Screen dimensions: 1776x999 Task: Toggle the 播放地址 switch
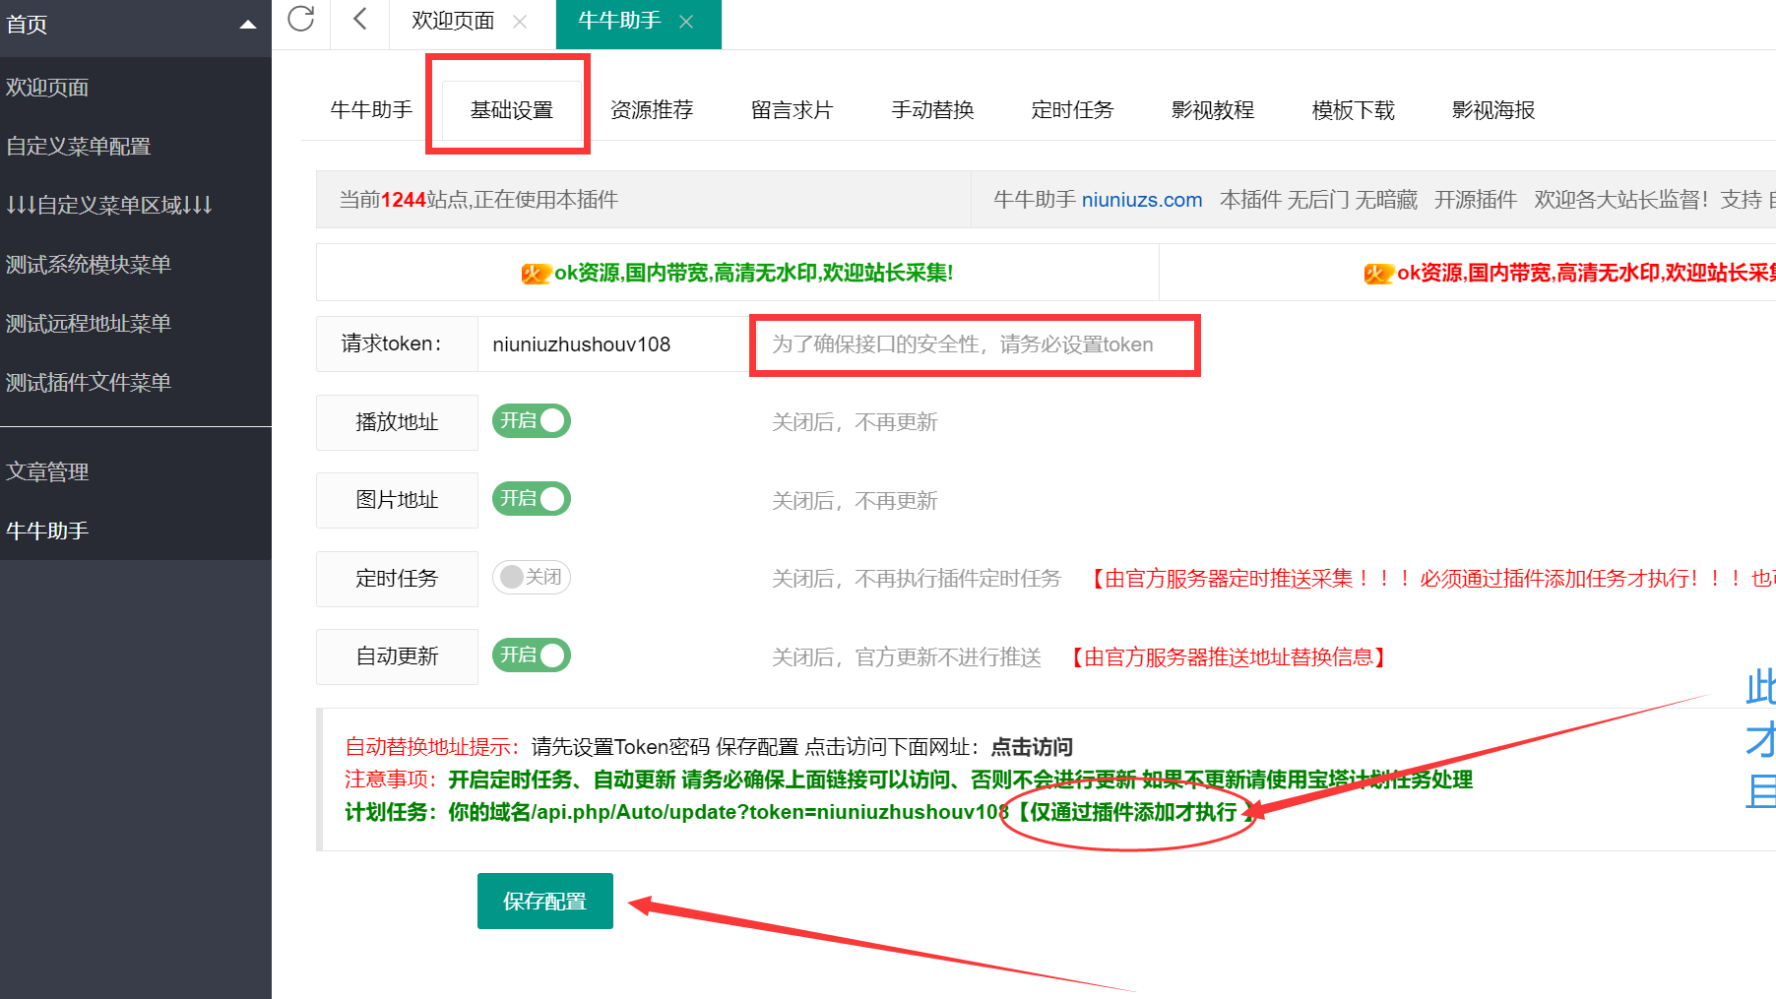click(x=532, y=421)
